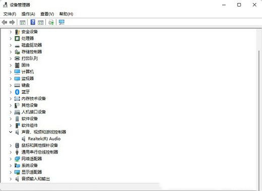The image size is (262, 191).
Task: Click the 计算机 monitor icon
Action: [x=17, y=72]
